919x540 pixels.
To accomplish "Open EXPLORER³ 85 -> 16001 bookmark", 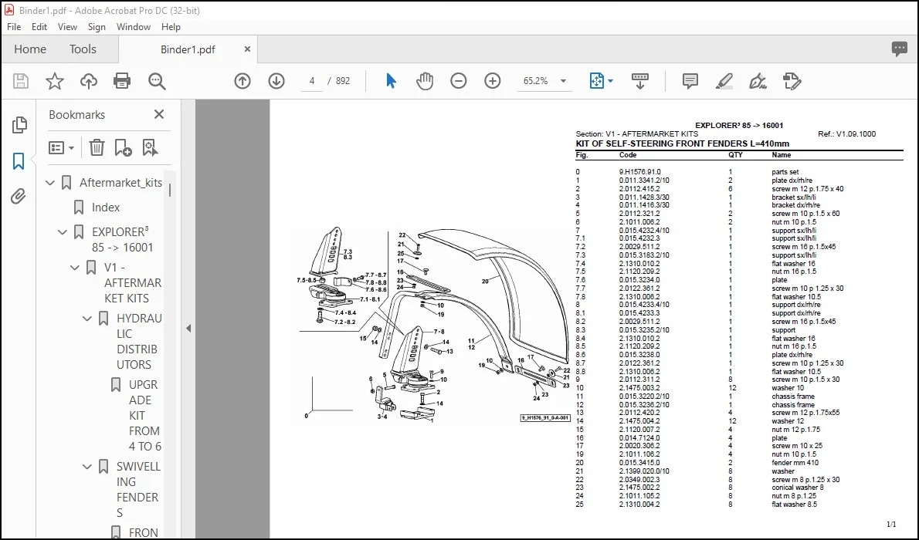I will (x=123, y=240).
